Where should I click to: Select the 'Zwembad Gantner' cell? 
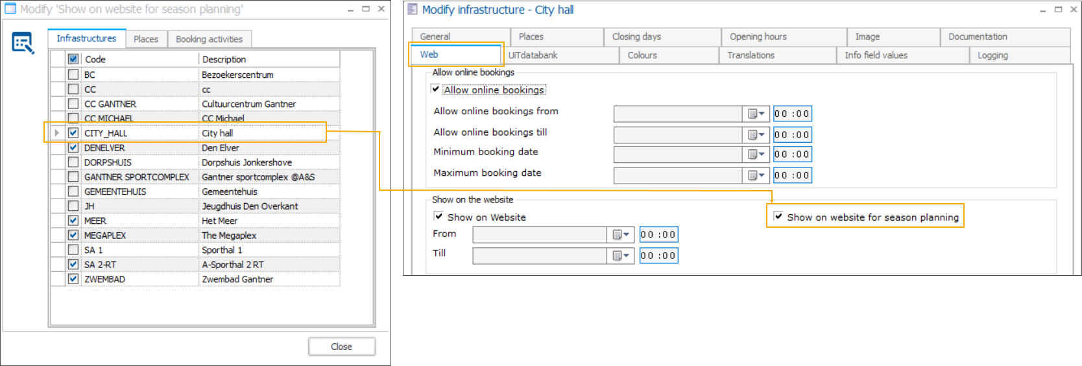(x=269, y=279)
